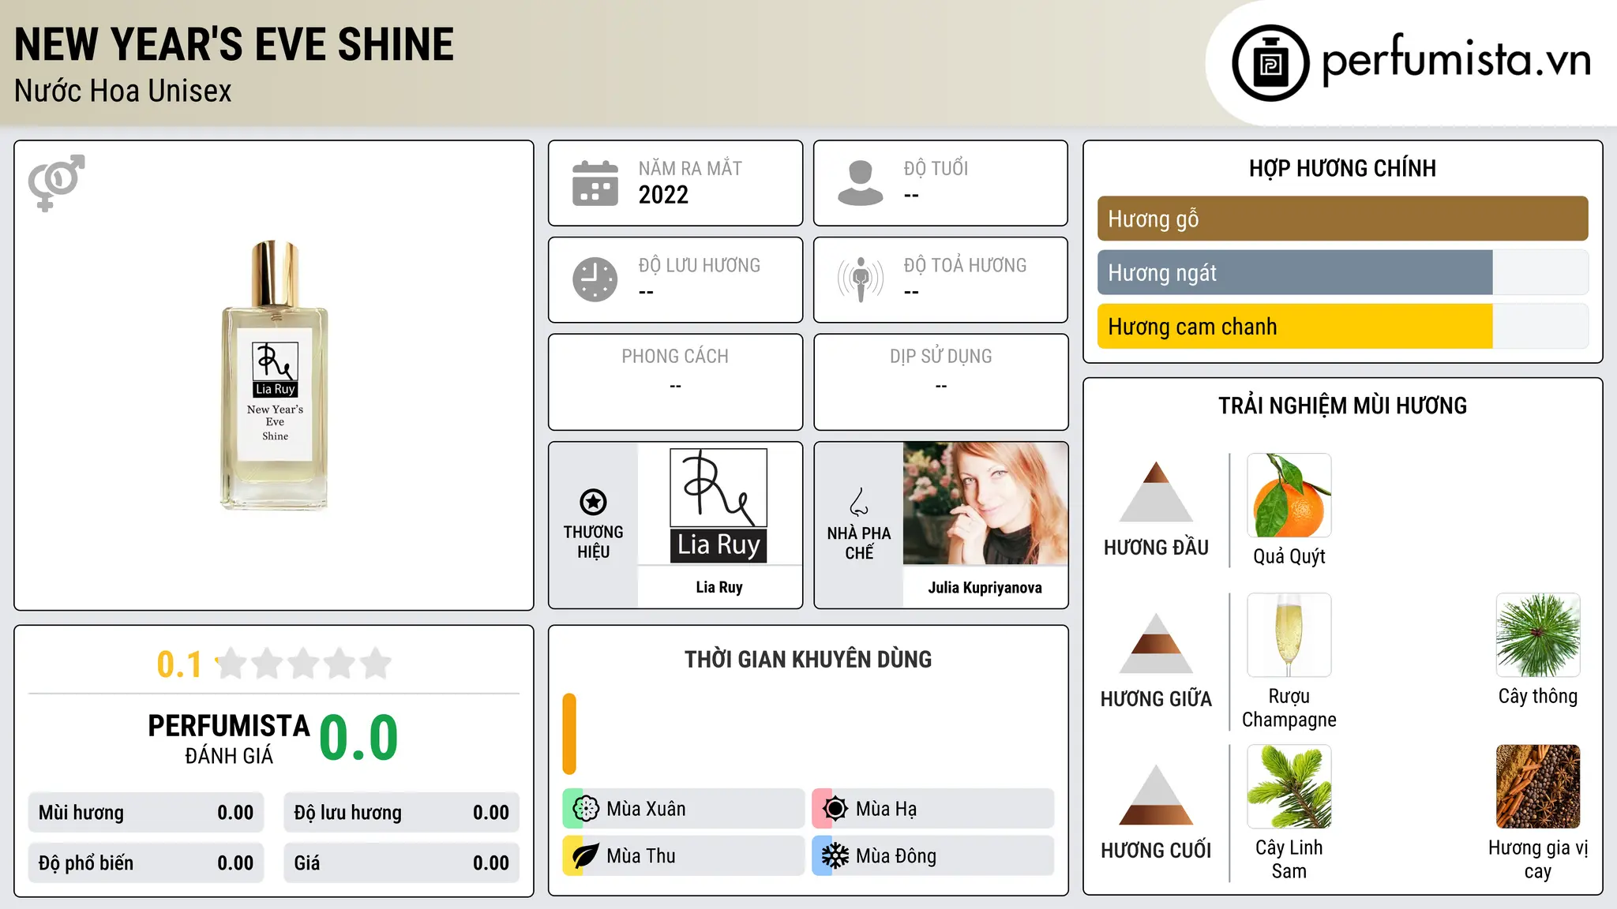
Task: Click the Mùa Đông snowflake icon
Action: [x=835, y=856]
